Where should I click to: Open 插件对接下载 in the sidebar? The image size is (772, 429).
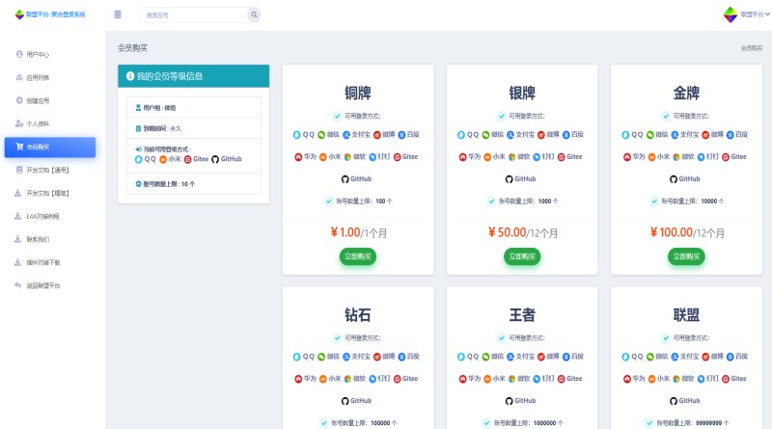42,263
